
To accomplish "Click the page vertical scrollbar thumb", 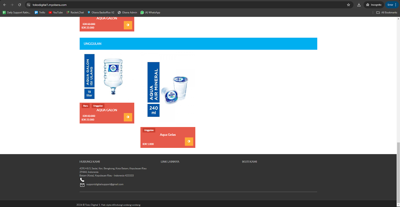I will coord(398,172).
